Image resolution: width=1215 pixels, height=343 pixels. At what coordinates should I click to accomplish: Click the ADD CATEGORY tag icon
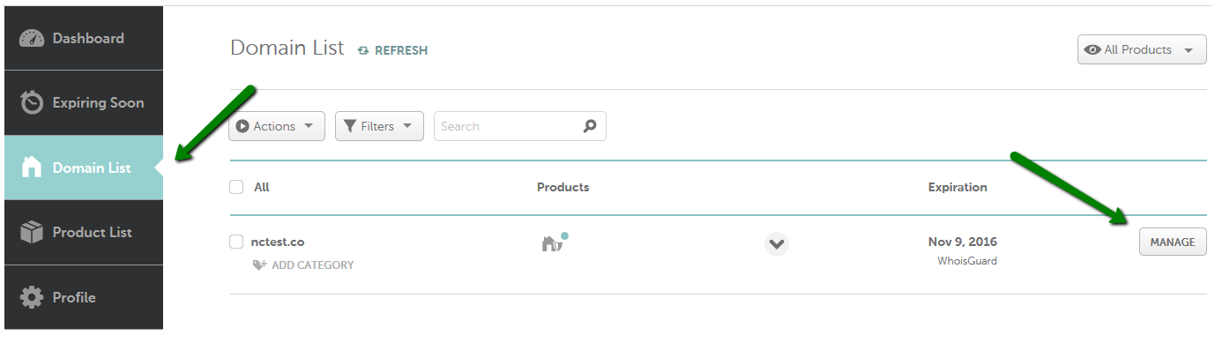click(259, 265)
